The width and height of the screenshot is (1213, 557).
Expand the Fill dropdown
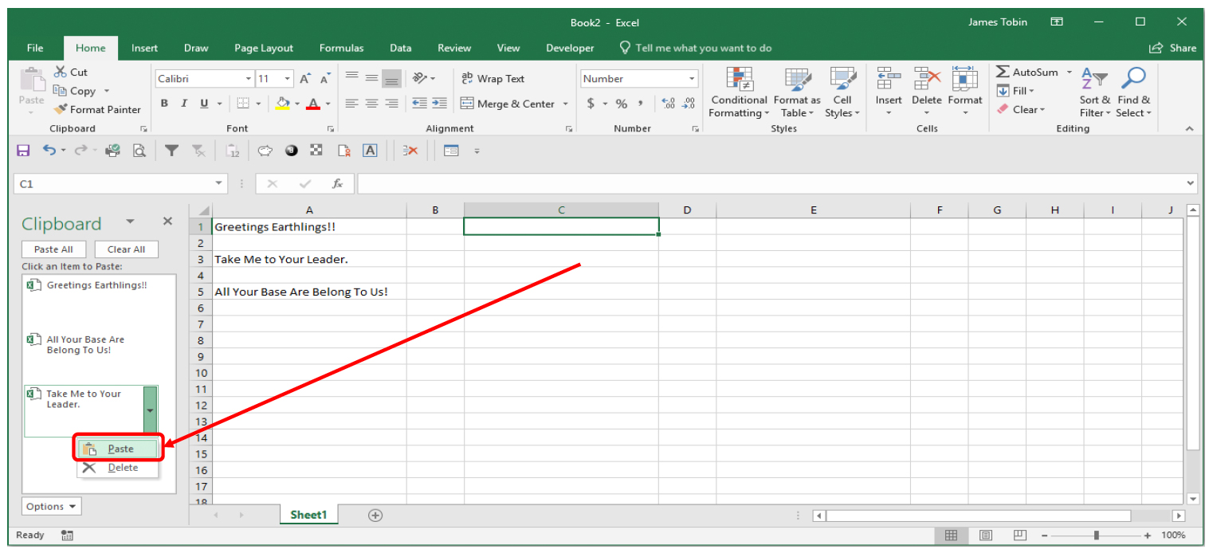pyautogui.click(x=1031, y=91)
